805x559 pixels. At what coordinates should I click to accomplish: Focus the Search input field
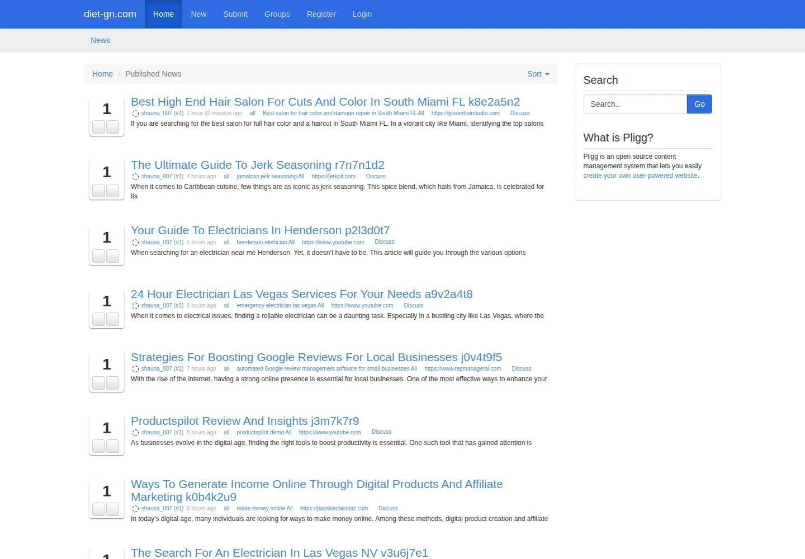pyautogui.click(x=635, y=104)
